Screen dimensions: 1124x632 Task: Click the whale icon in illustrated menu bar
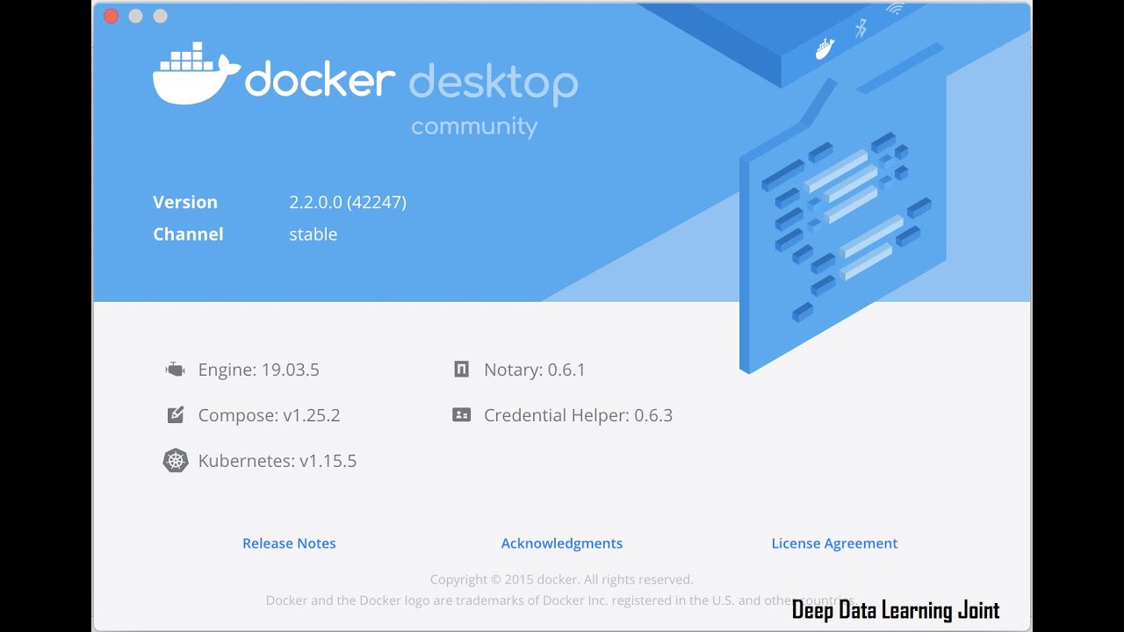[x=825, y=49]
